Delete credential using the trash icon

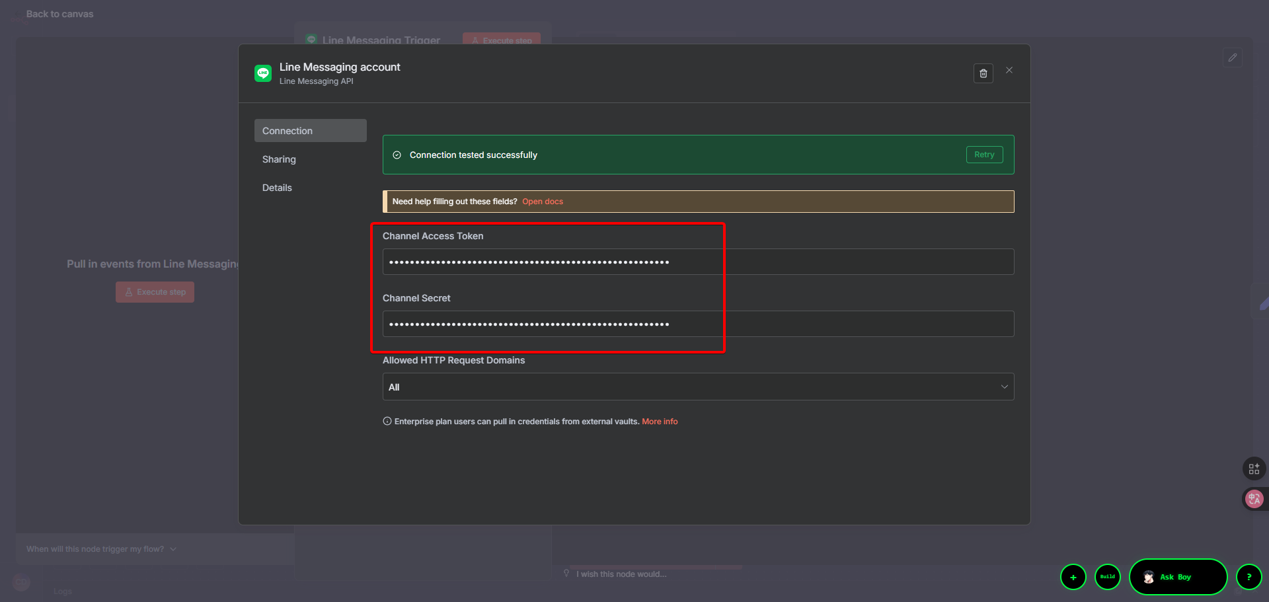coord(983,73)
